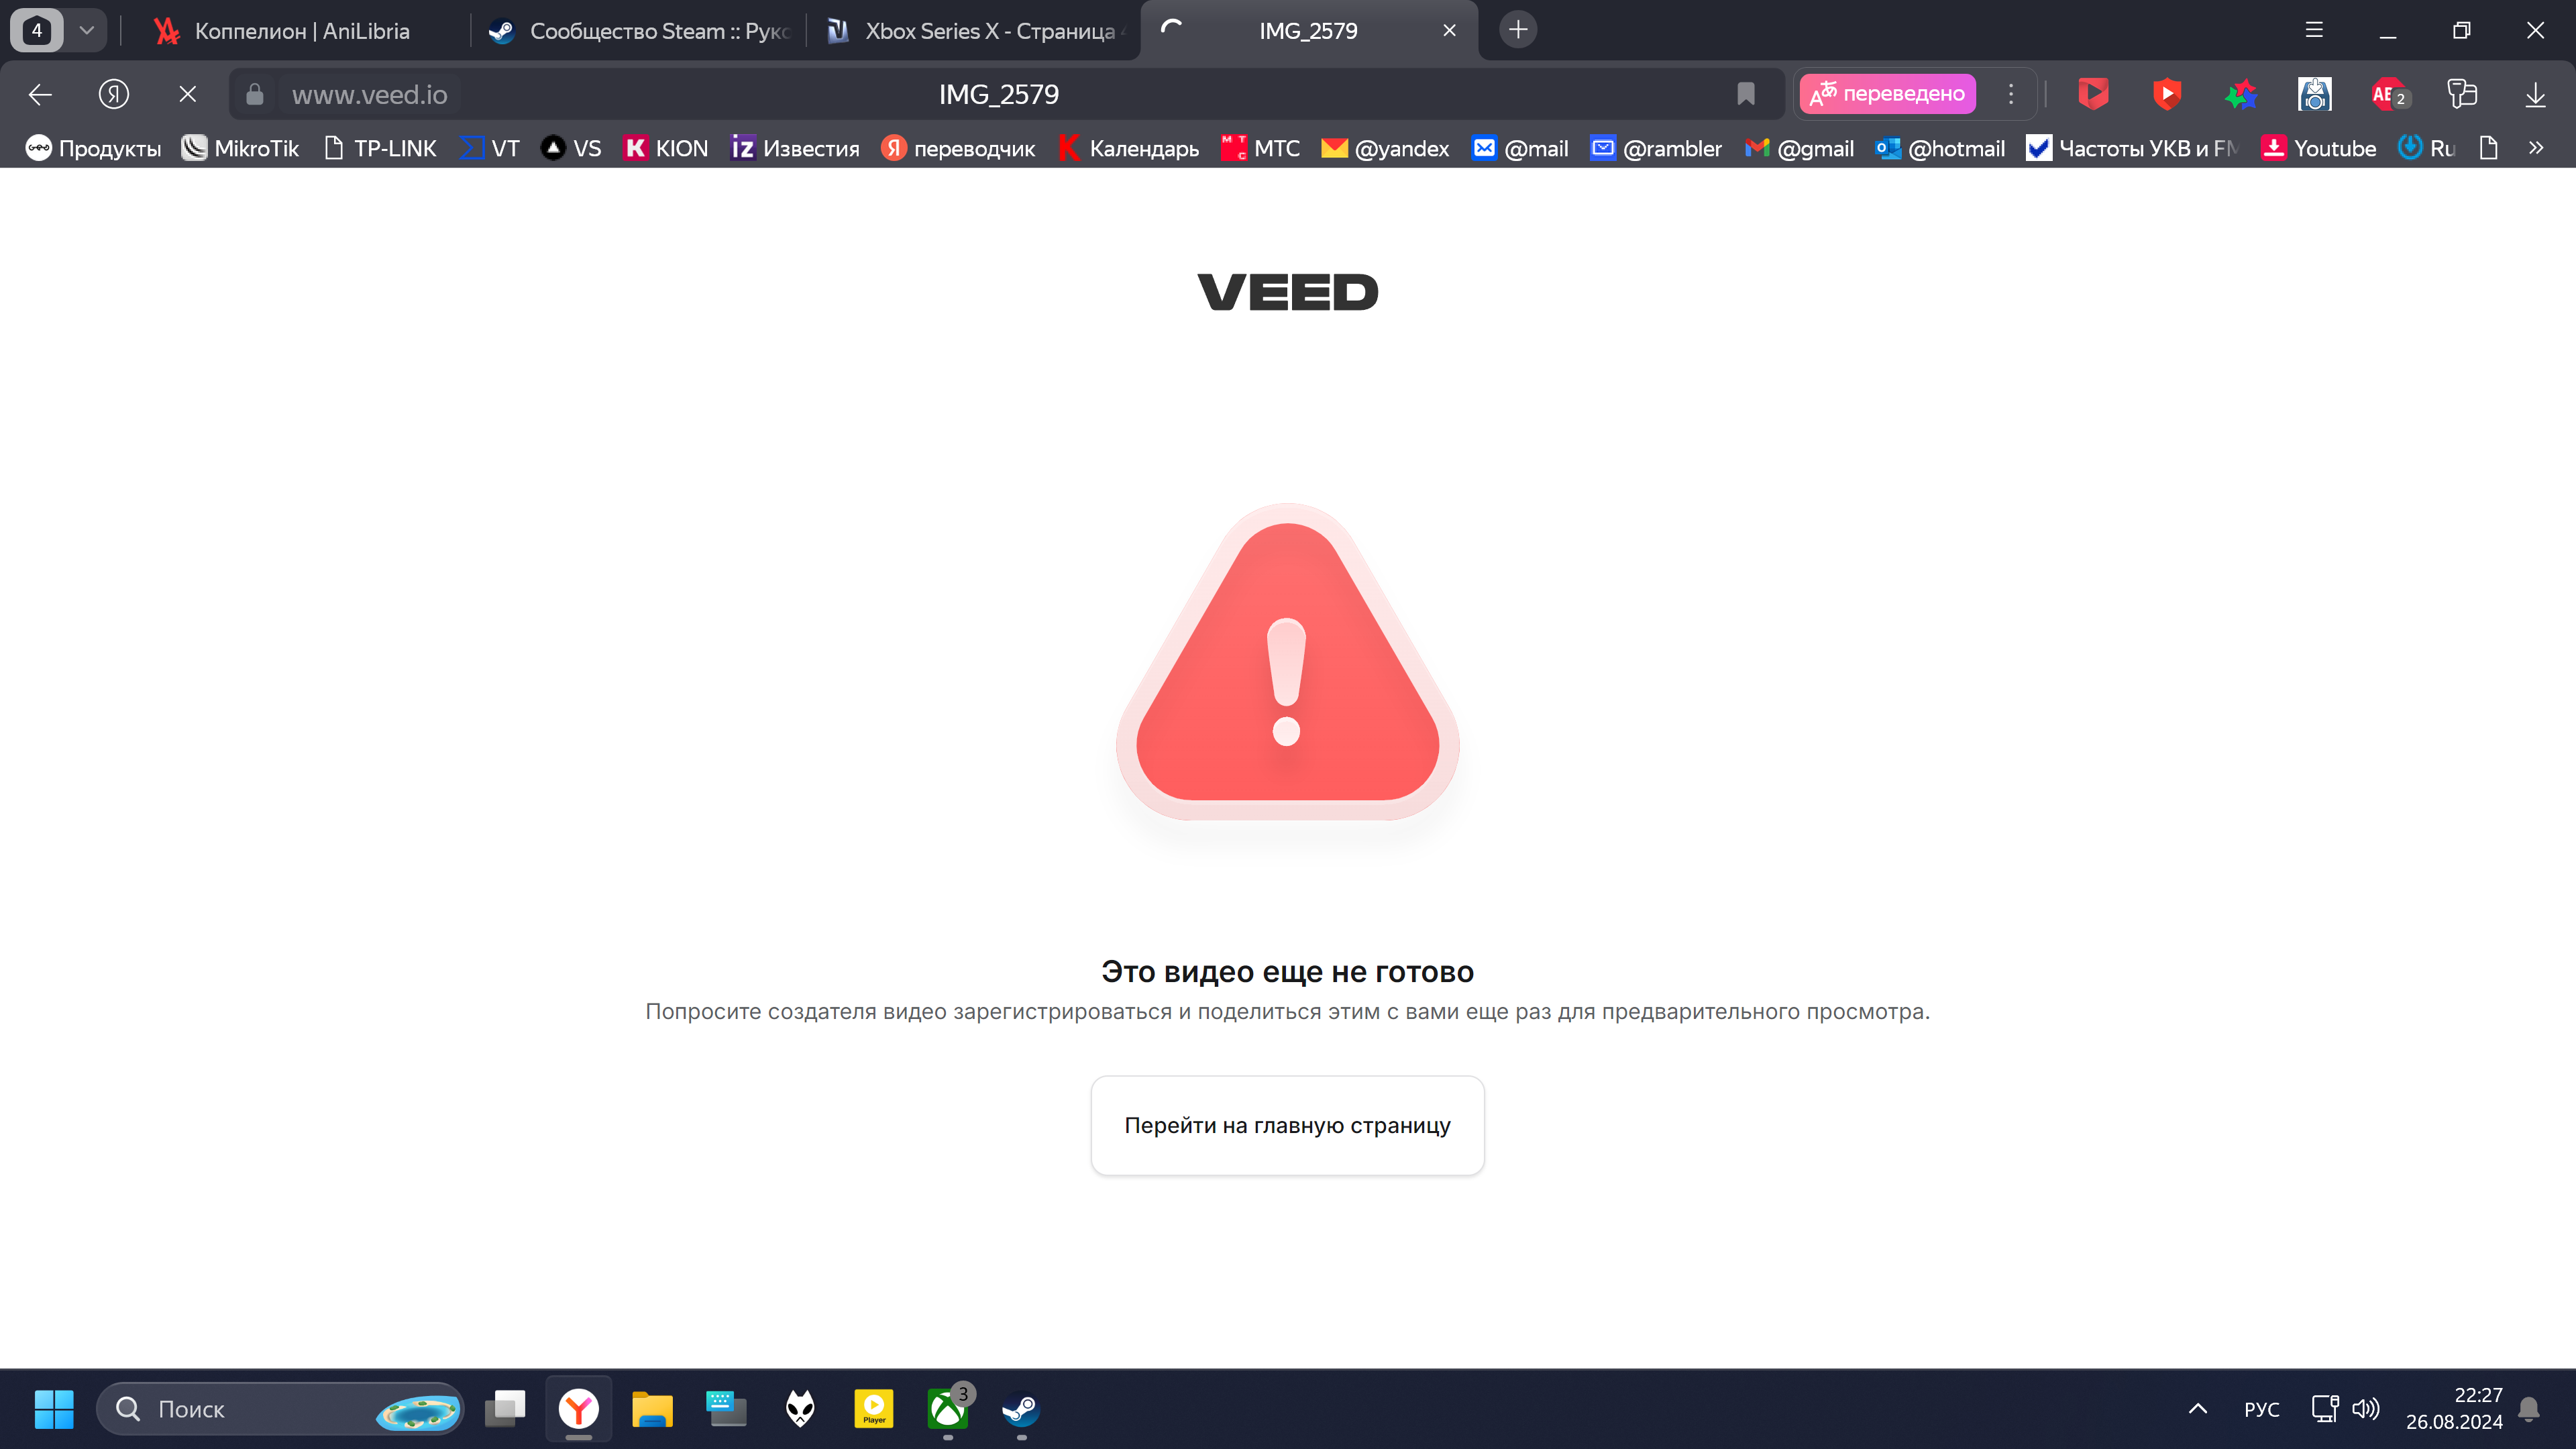The width and height of the screenshot is (2576, 1449).
Task: Stop page loading with the X button
Action: tap(187, 94)
